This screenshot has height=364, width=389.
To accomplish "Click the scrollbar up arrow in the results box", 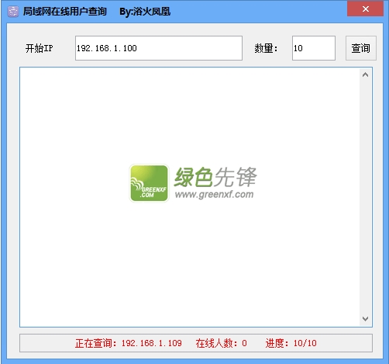I will click(365, 75).
